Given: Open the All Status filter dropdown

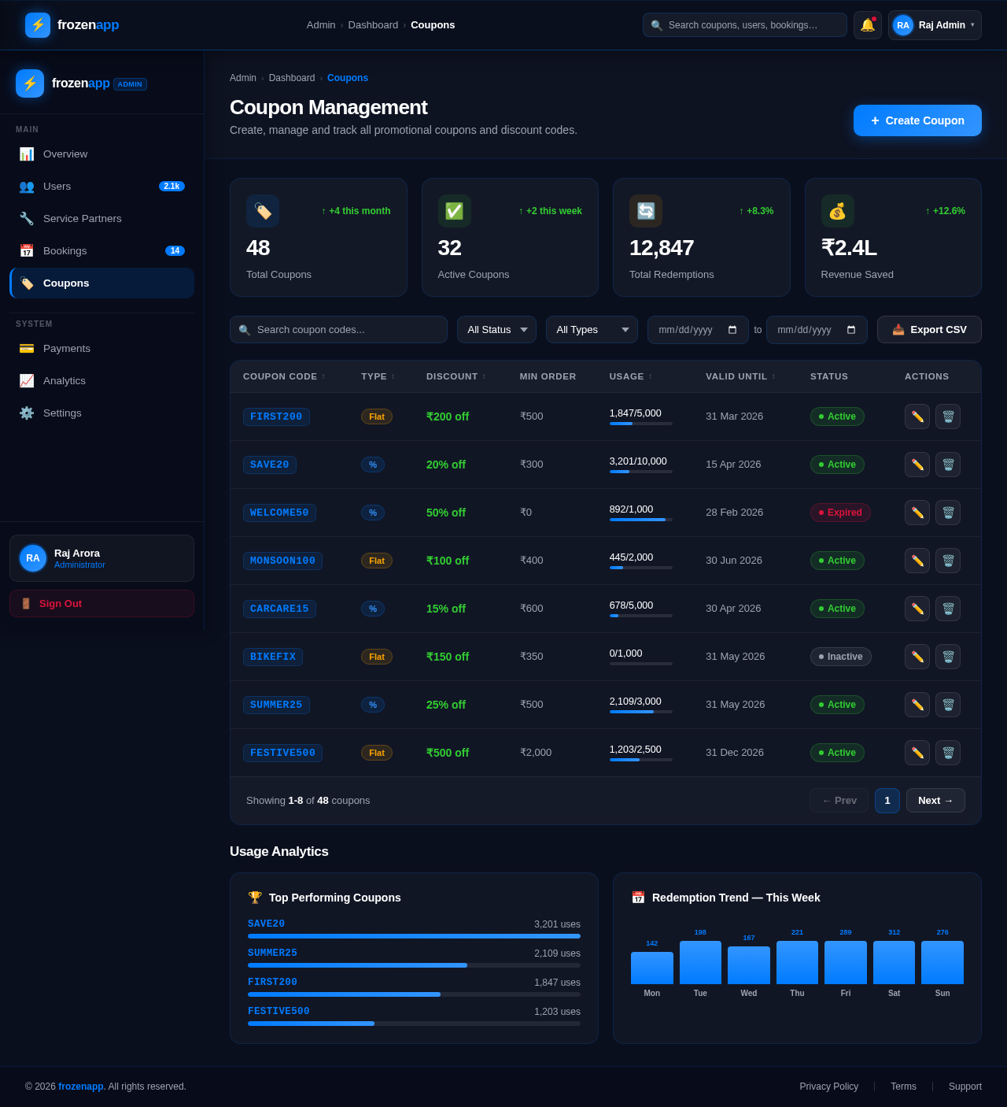Looking at the screenshot, I should [x=496, y=330].
